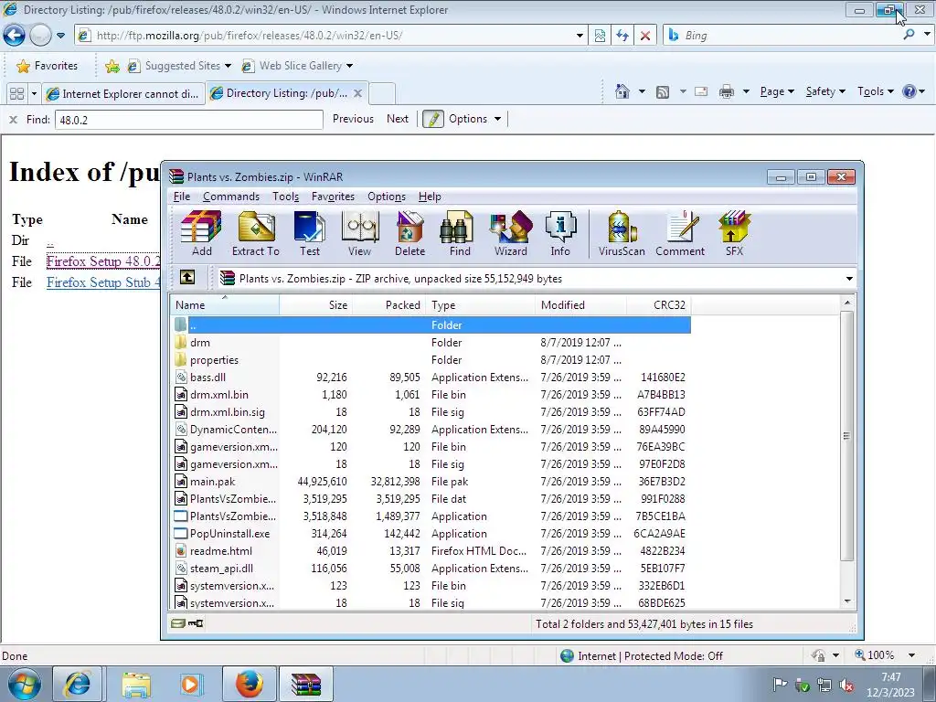Select PopUninstall.exe in the list
936x702 pixels.
431,534
